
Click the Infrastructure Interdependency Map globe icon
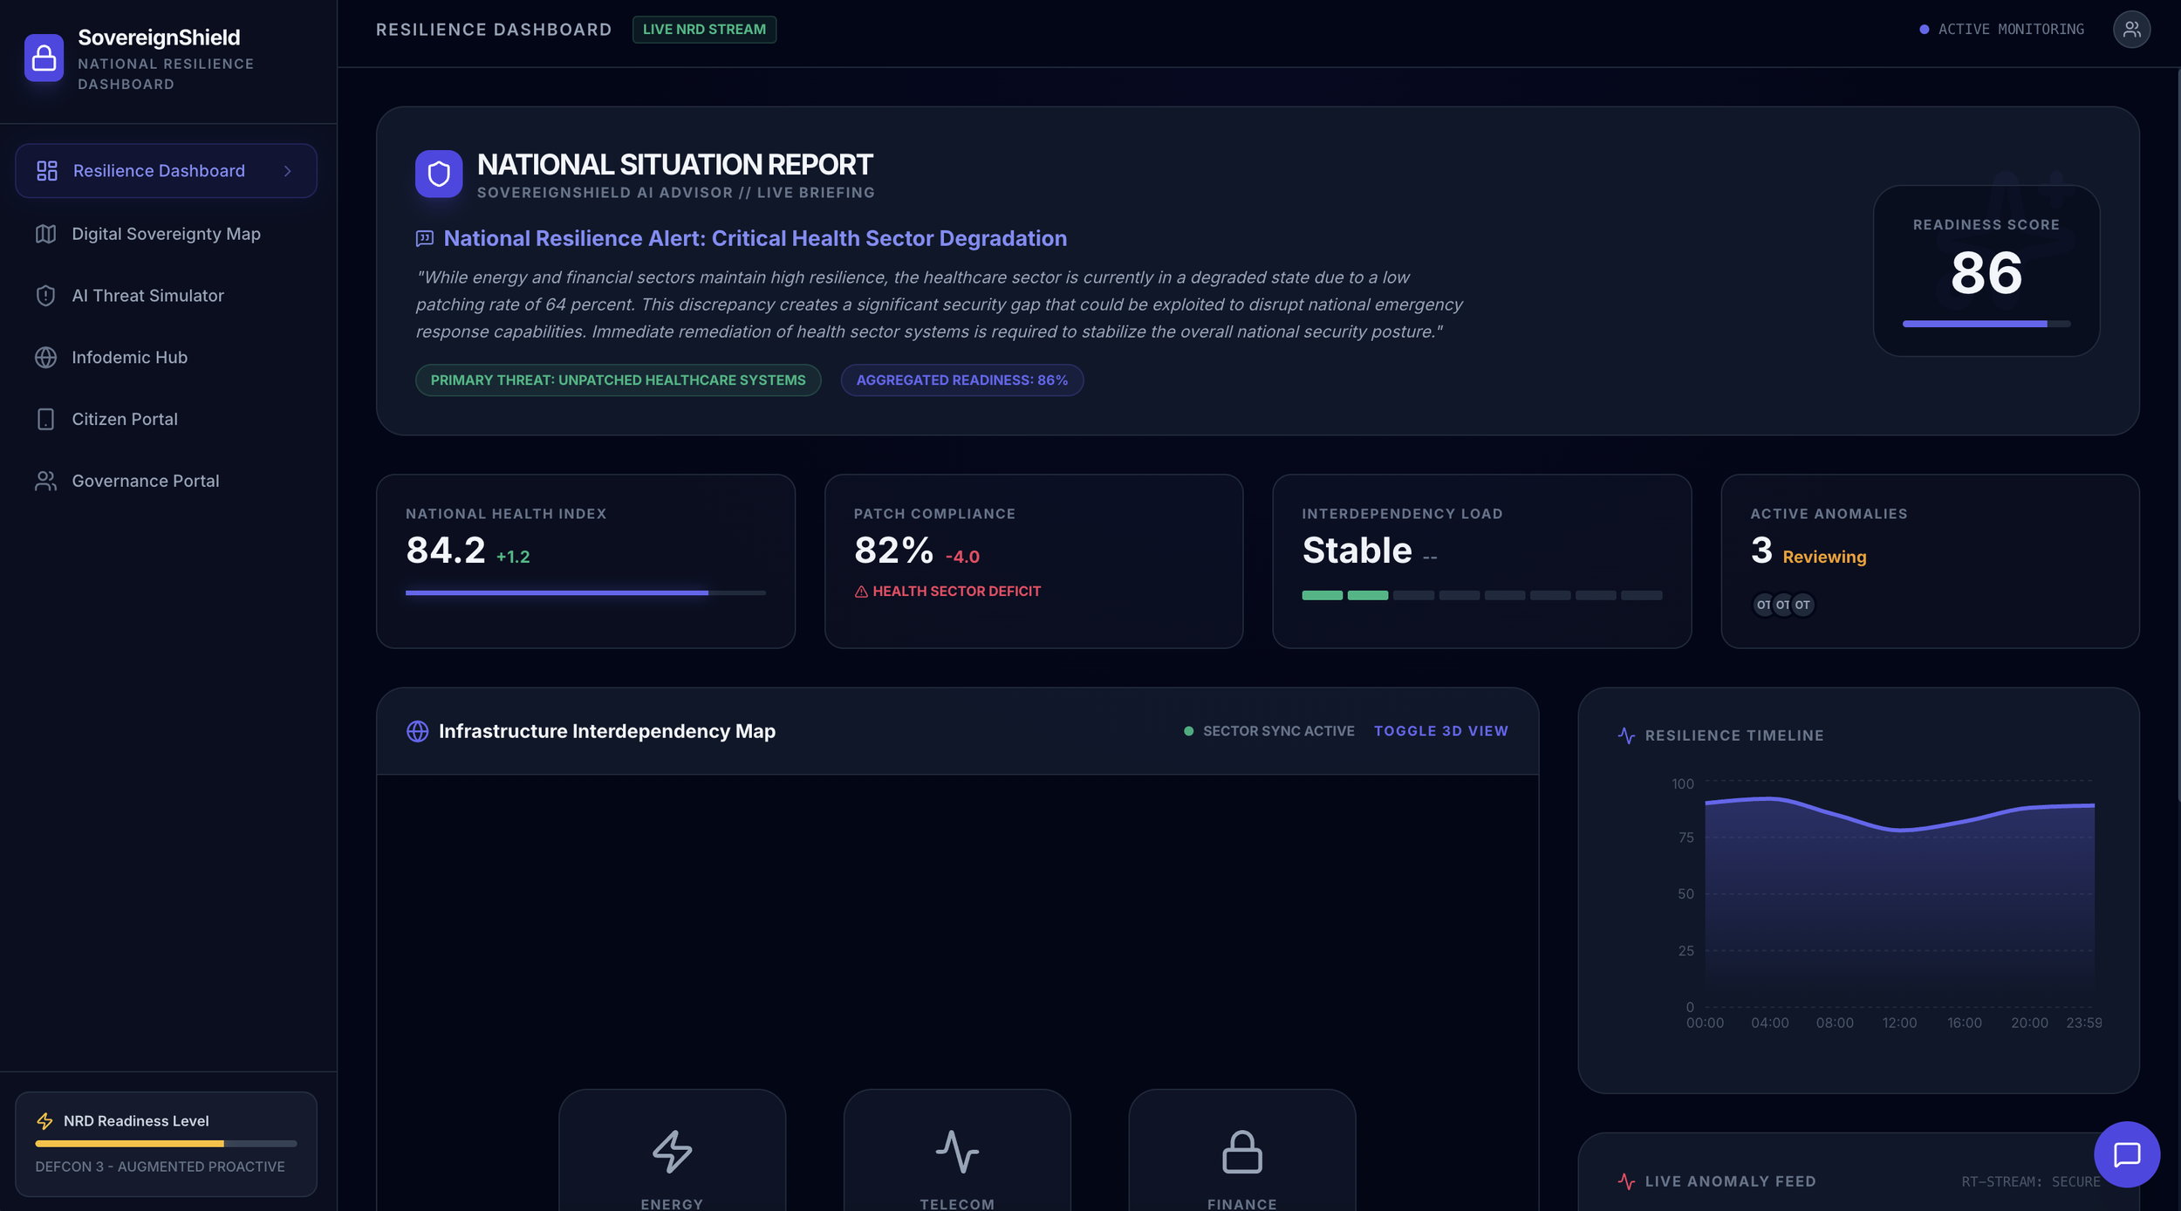[x=417, y=731]
